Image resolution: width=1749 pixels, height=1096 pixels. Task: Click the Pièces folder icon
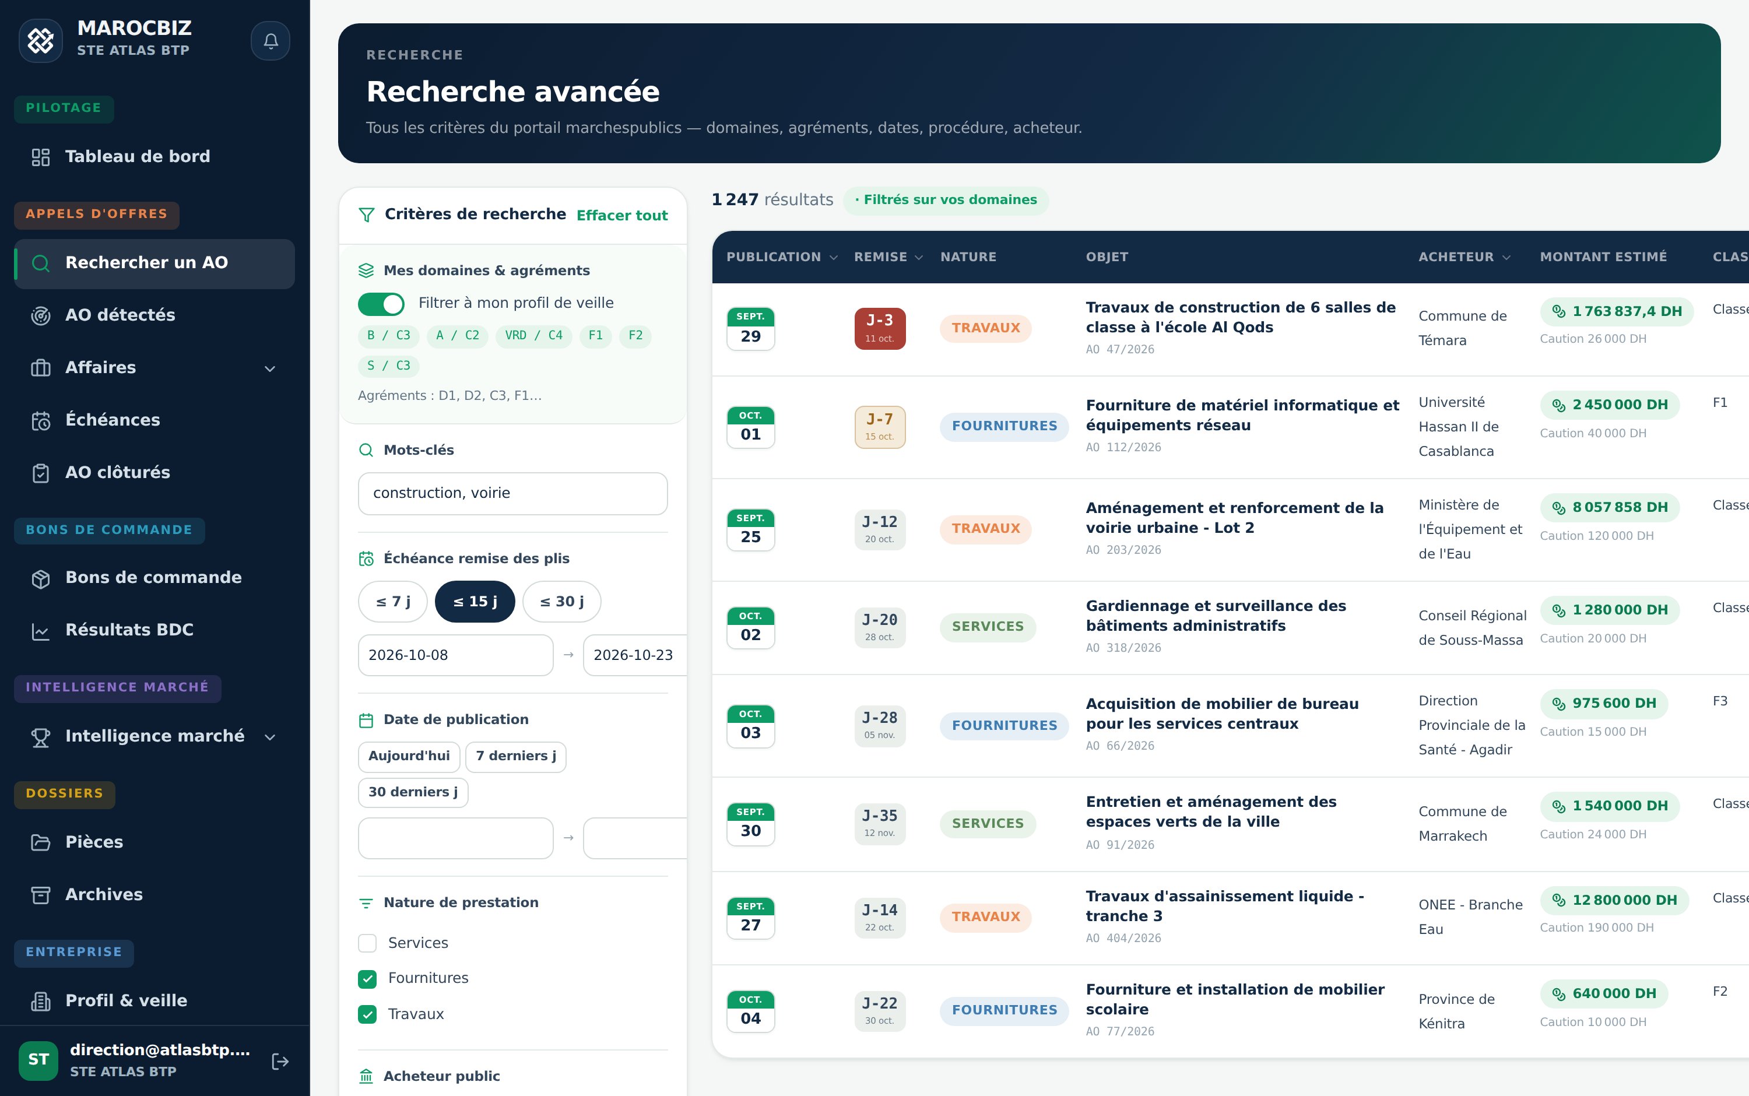click(x=41, y=842)
